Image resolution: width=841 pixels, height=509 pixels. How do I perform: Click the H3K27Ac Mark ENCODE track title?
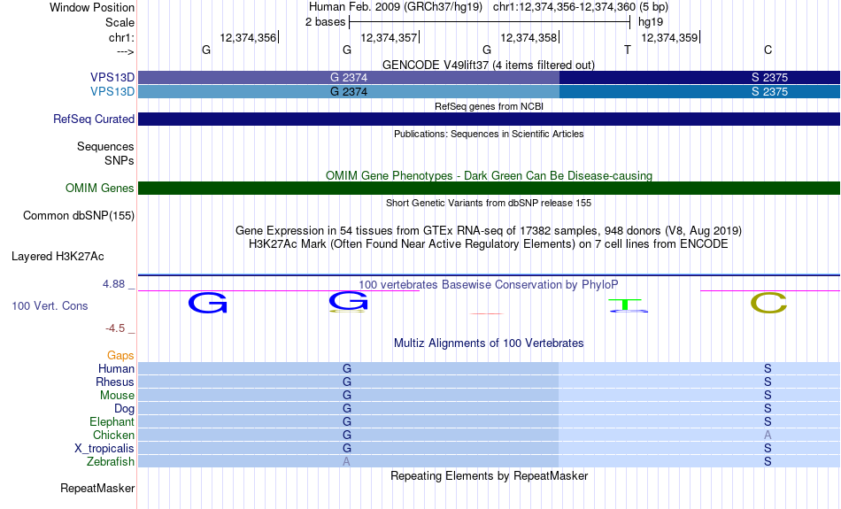click(x=489, y=244)
